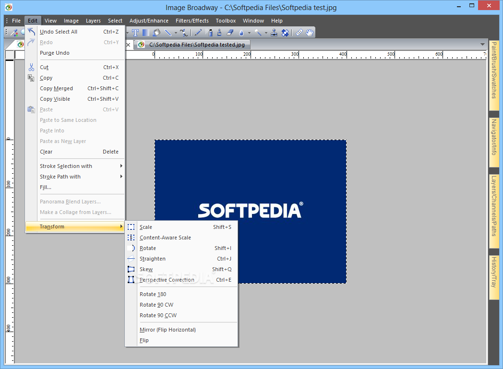The width and height of the screenshot is (503, 369).
Task: Open the Image menu
Action: point(71,21)
